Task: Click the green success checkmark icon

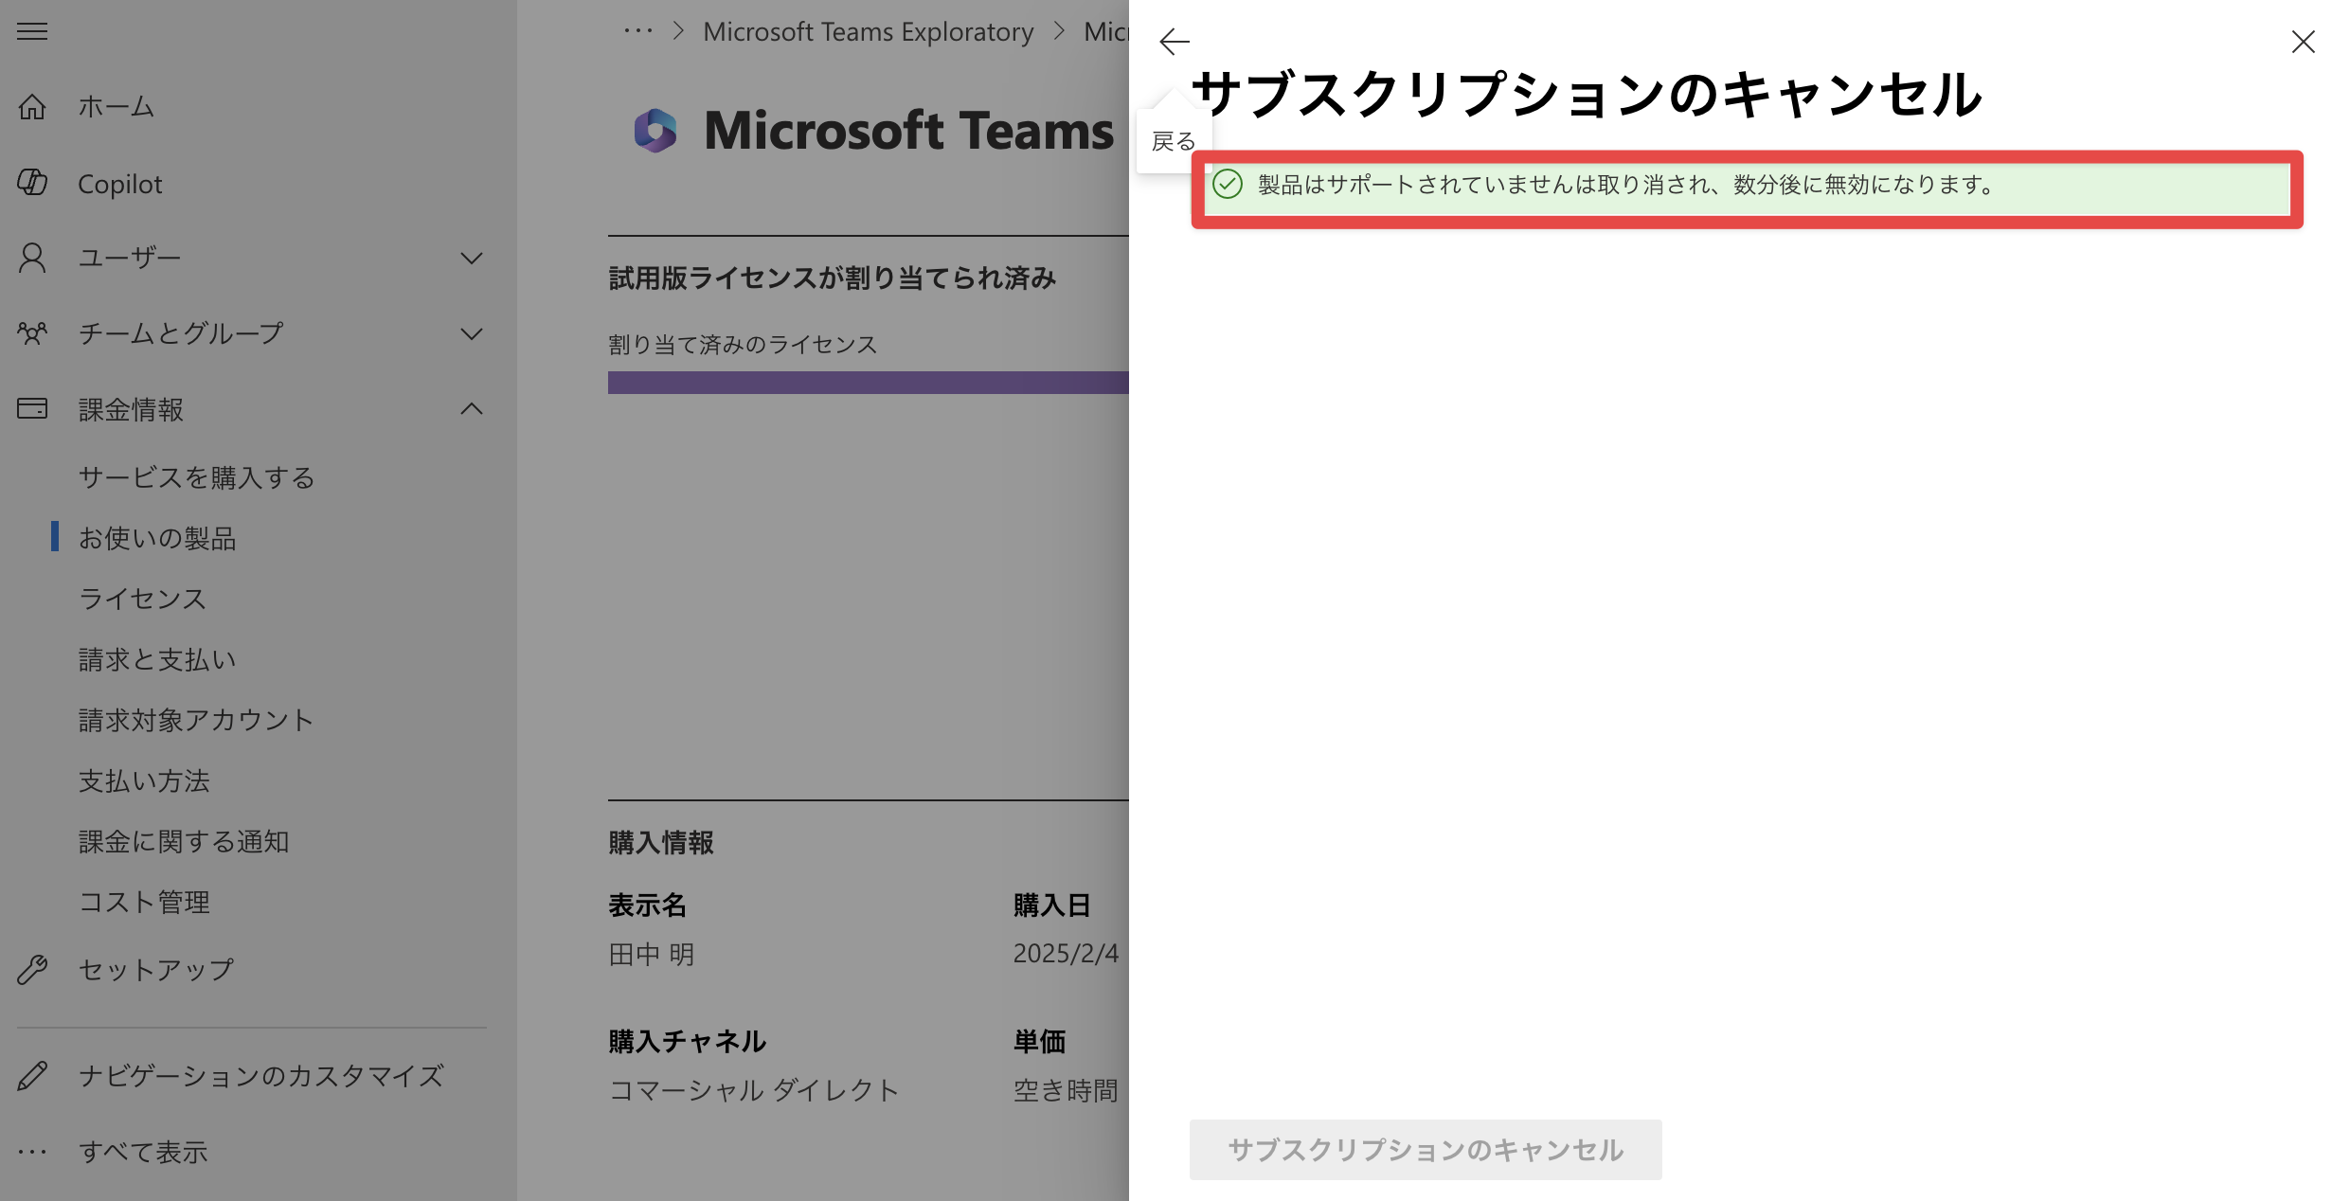Action: 1228,184
